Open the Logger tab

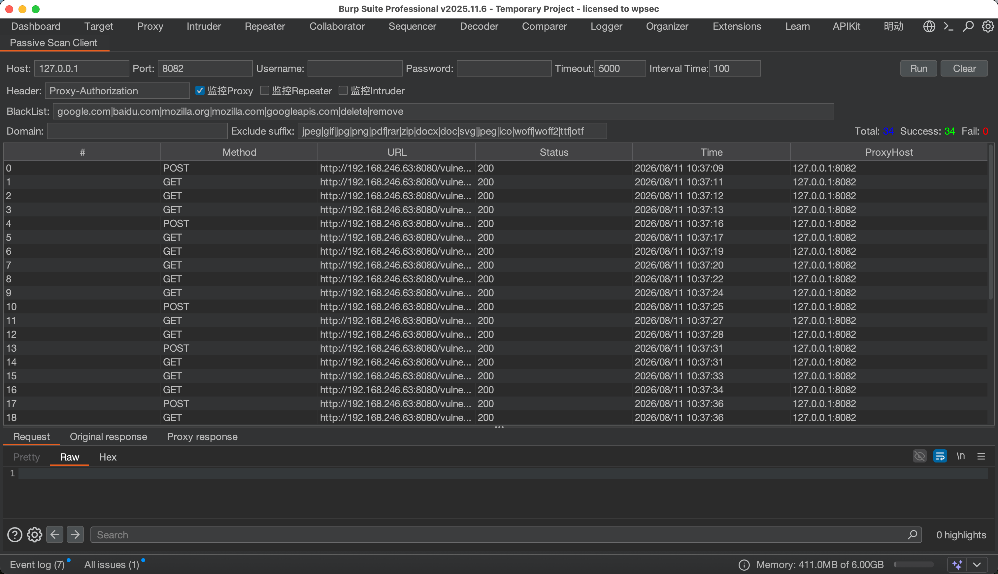click(606, 26)
